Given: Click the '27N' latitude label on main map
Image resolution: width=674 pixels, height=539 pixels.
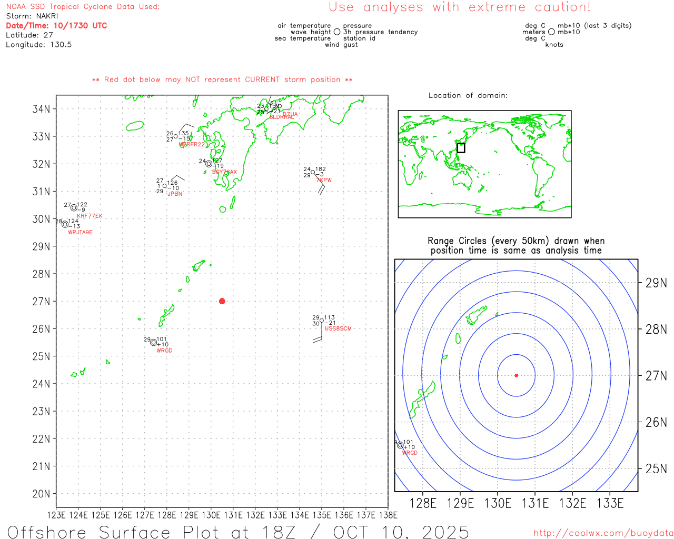Looking at the screenshot, I should (41, 301).
